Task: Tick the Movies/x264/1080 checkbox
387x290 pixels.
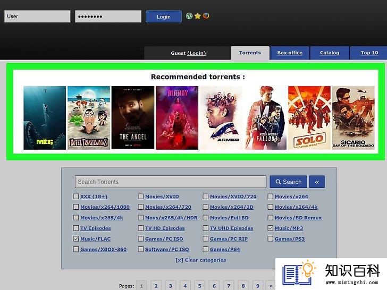Action: [76, 207]
